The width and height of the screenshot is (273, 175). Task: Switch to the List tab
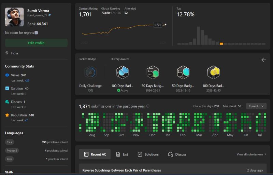coord(122,154)
